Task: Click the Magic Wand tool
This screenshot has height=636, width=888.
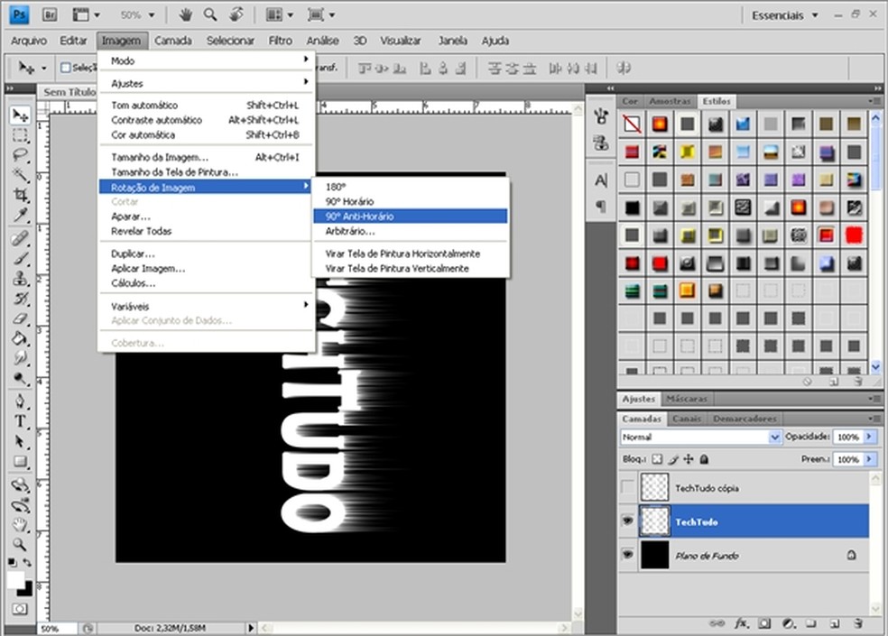Action: click(20, 175)
